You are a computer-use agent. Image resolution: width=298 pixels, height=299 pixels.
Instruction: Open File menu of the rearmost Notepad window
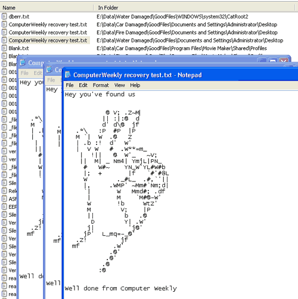pos(24,73)
